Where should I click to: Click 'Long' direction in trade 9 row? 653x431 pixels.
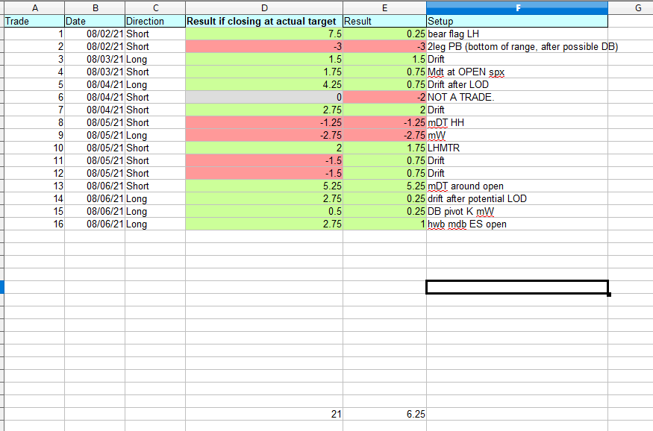[155, 136]
